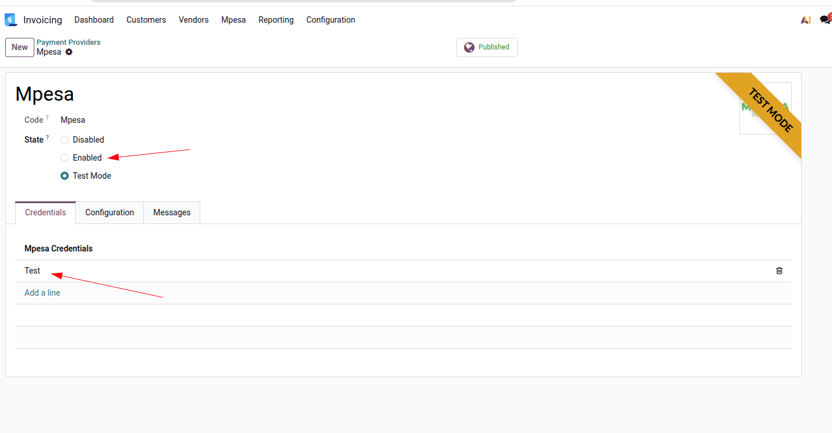This screenshot has width=832, height=433.
Task: Open the Customers menu
Action: (146, 20)
